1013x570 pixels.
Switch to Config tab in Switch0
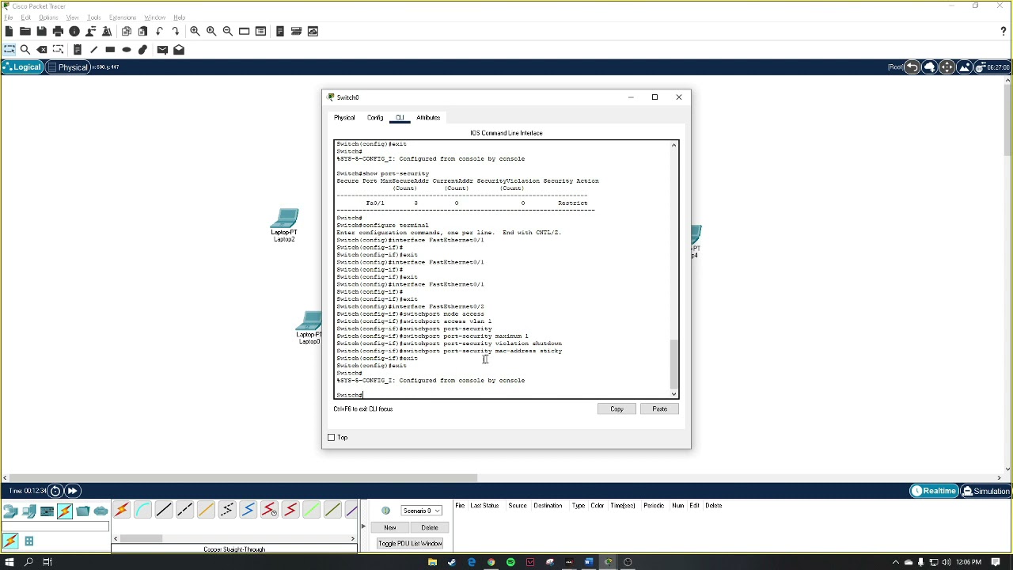(375, 118)
